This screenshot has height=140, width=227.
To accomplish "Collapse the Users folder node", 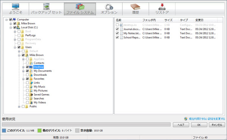I will (15, 47).
